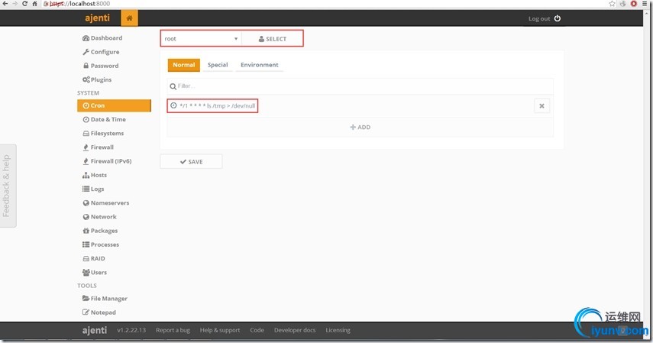Open the Logs section
653x343 pixels.
pos(93,189)
